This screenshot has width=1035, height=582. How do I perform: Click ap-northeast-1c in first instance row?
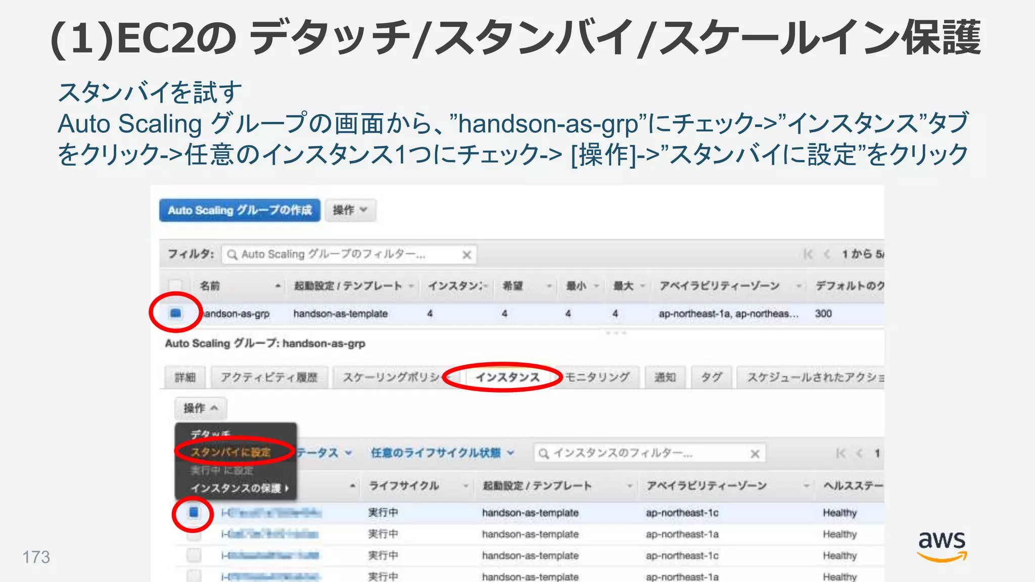click(x=682, y=513)
